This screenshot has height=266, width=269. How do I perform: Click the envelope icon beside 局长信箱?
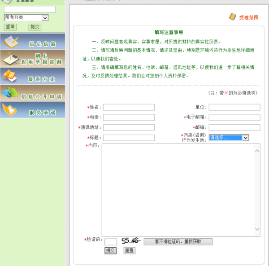tap(11, 42)
